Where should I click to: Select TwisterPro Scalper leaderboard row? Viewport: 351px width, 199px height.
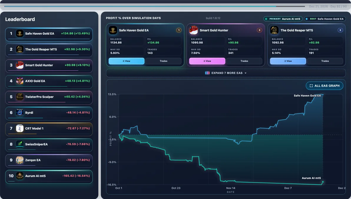coord(49,98)
